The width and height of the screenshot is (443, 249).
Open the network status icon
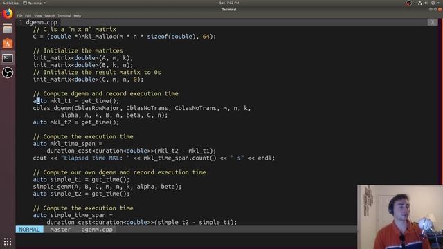[x=420, y=3]
